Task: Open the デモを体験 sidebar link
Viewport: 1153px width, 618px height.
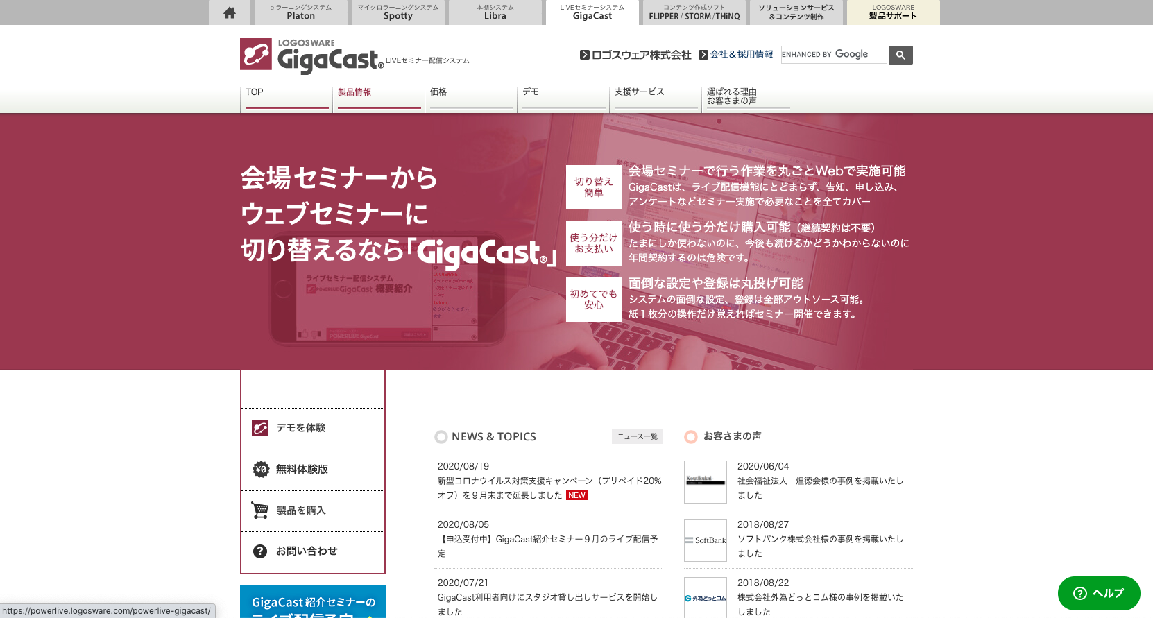Action: pos(313,429)
